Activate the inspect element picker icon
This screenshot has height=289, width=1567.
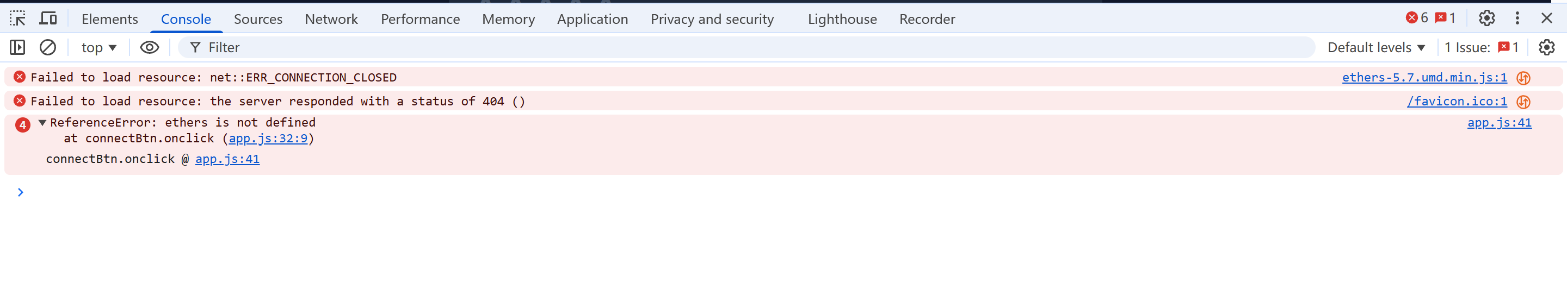pos(17,19)
